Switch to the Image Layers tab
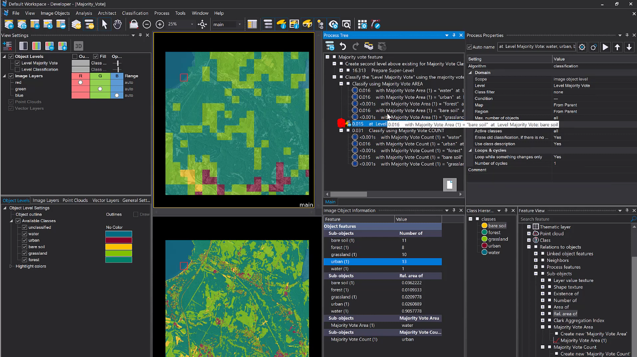The image size is (637, 357). coord(46,200)
